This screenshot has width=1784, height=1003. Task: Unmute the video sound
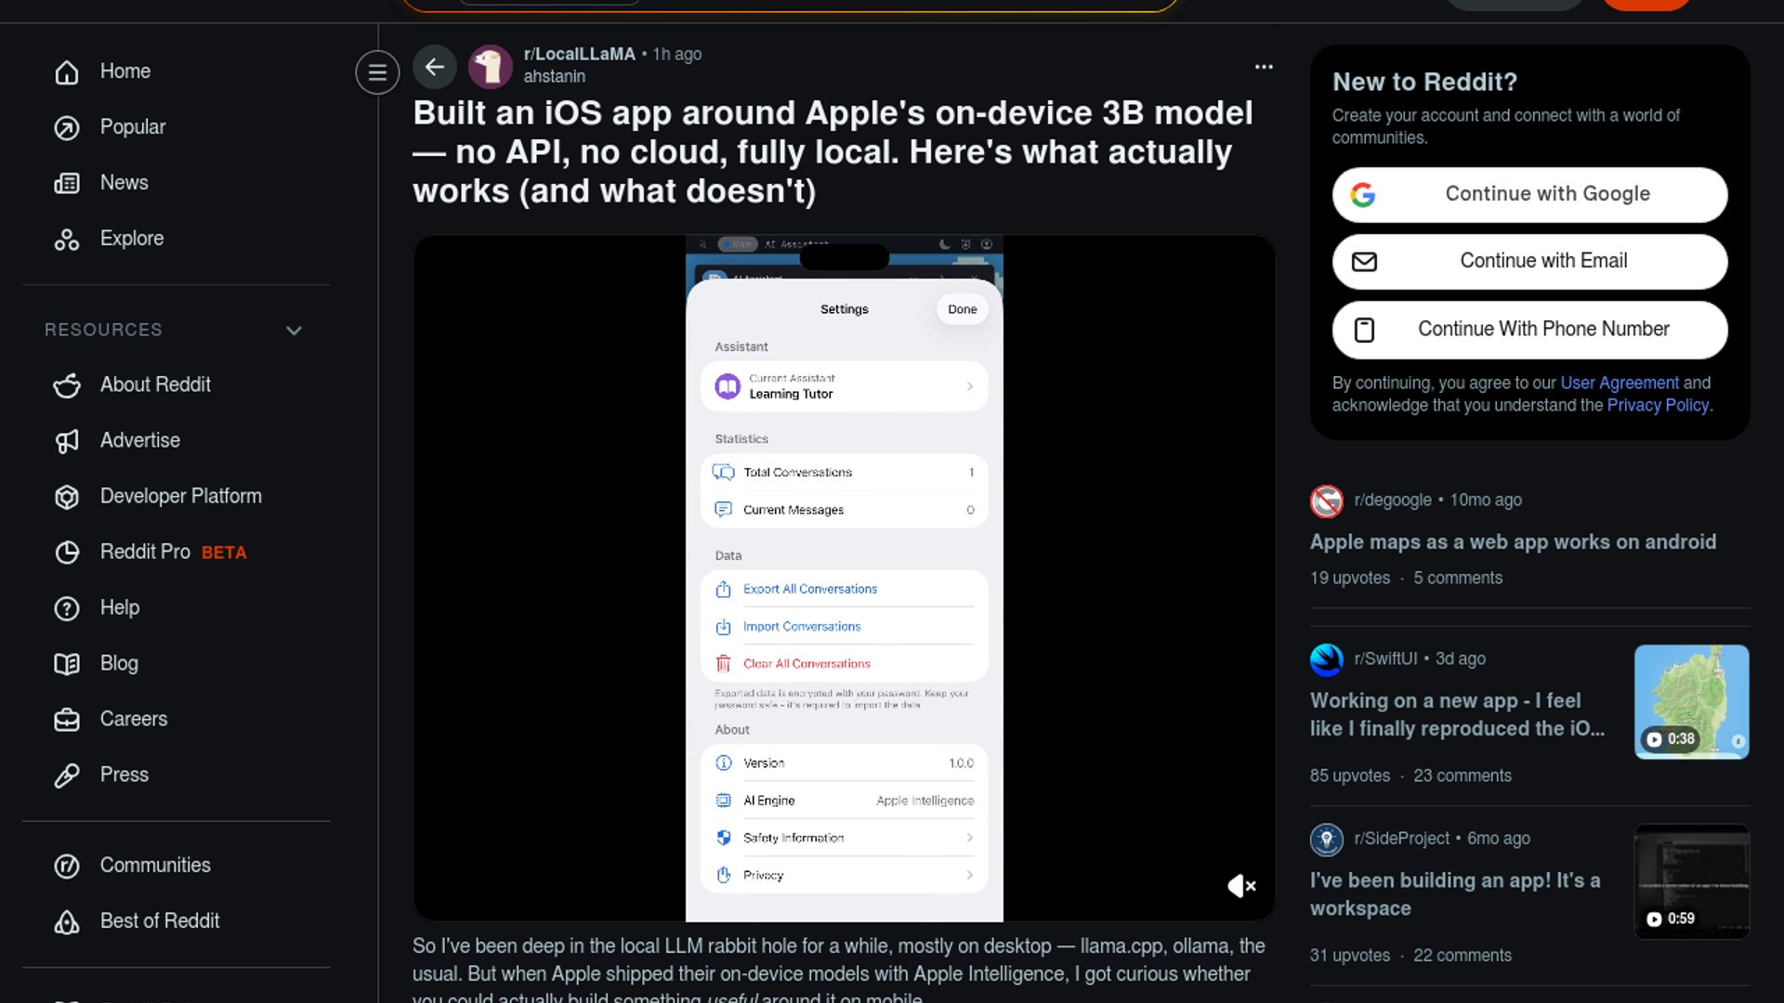pos(1241,886)
